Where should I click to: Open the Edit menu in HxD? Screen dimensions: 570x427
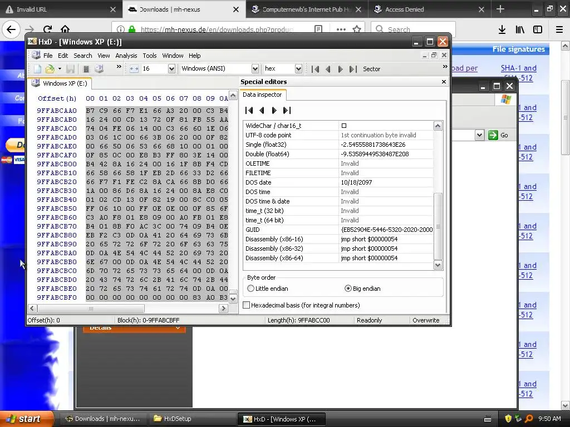click(x=63, y=56)
